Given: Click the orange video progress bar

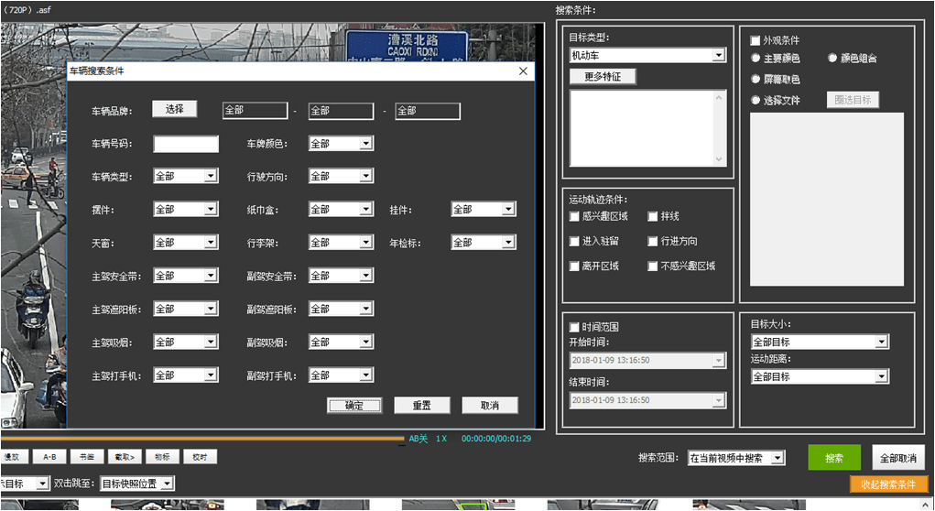Looking at the screenshot, I should [201, 439].
